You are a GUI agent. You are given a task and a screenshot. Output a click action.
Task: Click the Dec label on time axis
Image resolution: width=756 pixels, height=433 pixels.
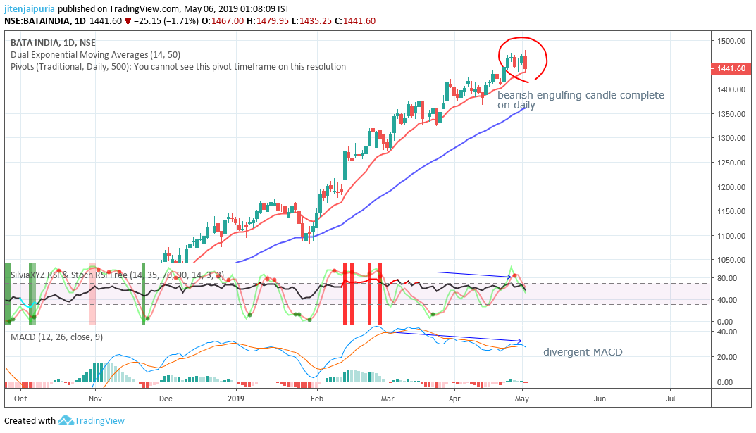click(166, 399)
